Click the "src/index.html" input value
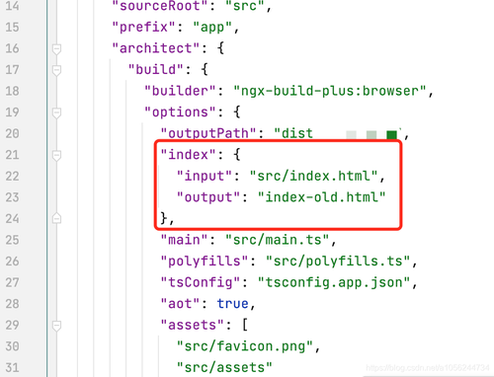The image size is (494, 377). (x=313, y=176)
